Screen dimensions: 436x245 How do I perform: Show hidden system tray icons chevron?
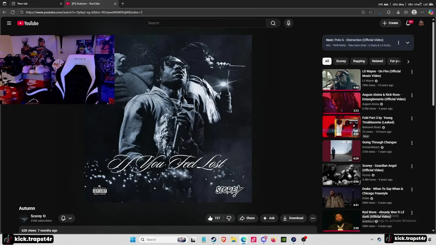(372, 240)
